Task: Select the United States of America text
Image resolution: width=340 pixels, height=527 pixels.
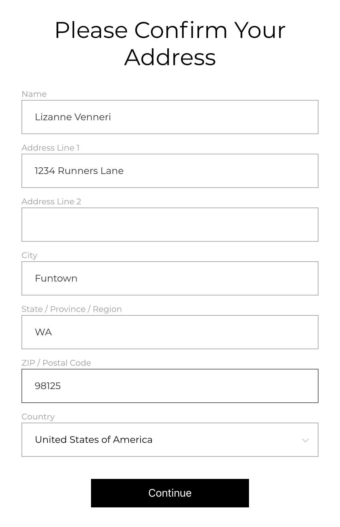Action: point(94,440)
